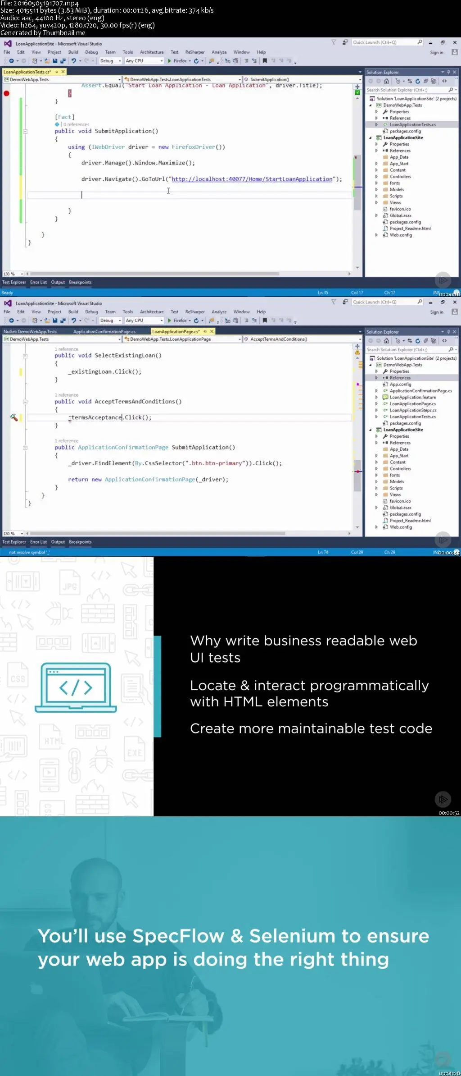The width and height of the screenshot is (461, 1076).
Task: Click Save icon in top Visual Studio toolbar
Action: [55, 61]
